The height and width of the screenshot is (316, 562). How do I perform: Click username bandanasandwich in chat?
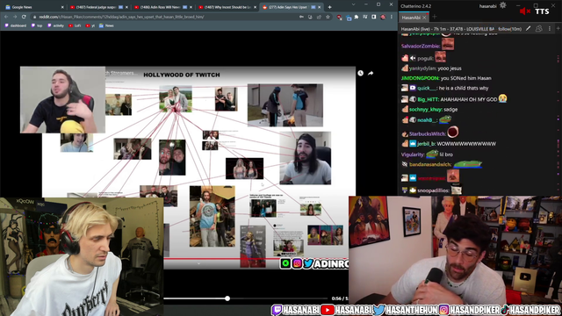tap(430, 164)
